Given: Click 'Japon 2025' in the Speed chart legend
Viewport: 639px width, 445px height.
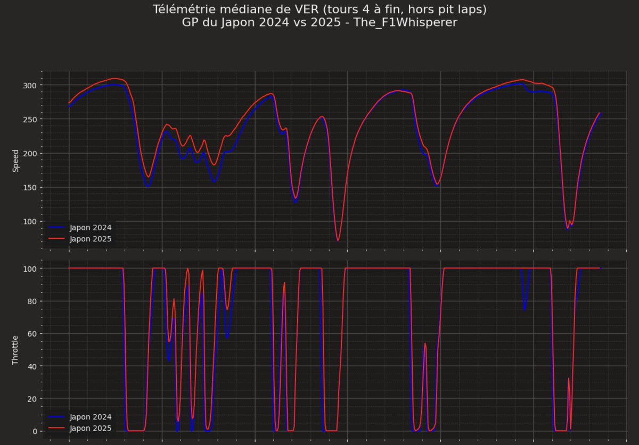Looking at the screenshot, I should point(91,239).
